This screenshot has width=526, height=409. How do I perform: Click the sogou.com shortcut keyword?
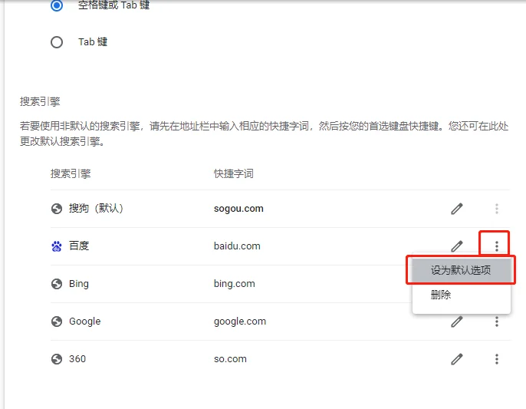[x=238, y=209]
